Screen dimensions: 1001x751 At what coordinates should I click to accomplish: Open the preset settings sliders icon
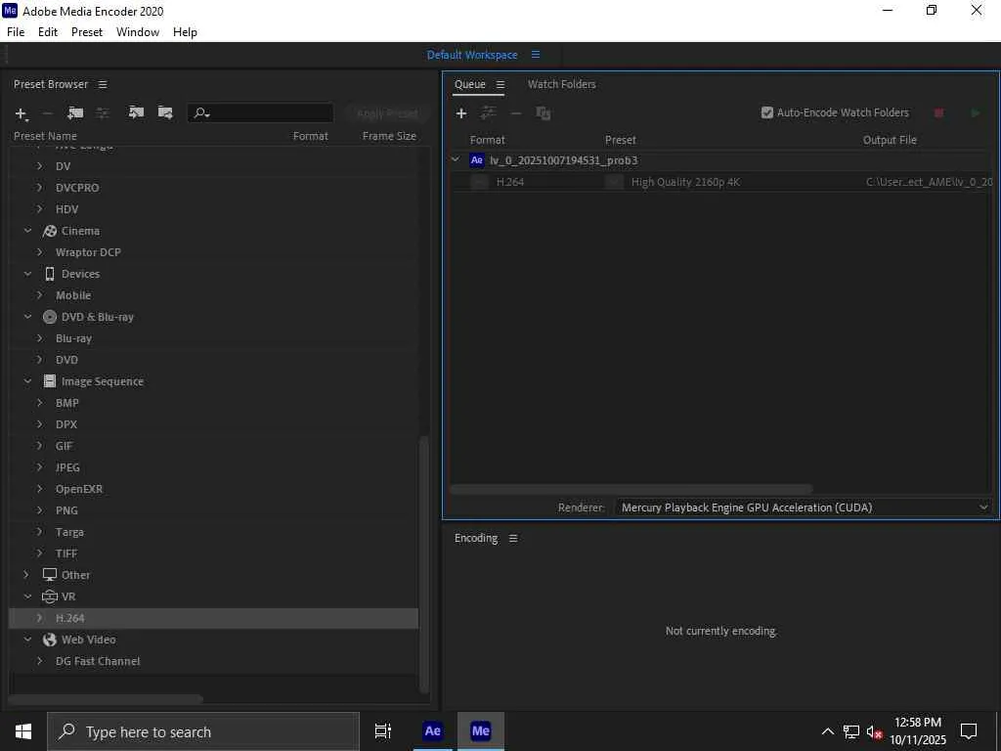click(x=102, y=113)
